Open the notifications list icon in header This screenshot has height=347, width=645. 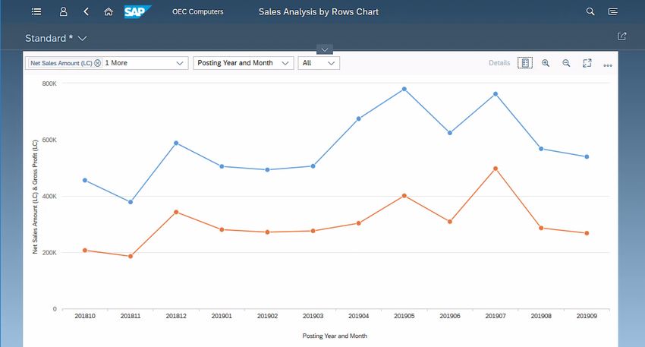pyautogui.click(x=613, y=12)
